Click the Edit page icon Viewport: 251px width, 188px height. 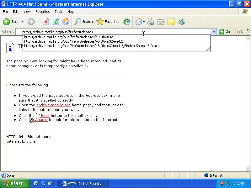(x=161, y=22)
